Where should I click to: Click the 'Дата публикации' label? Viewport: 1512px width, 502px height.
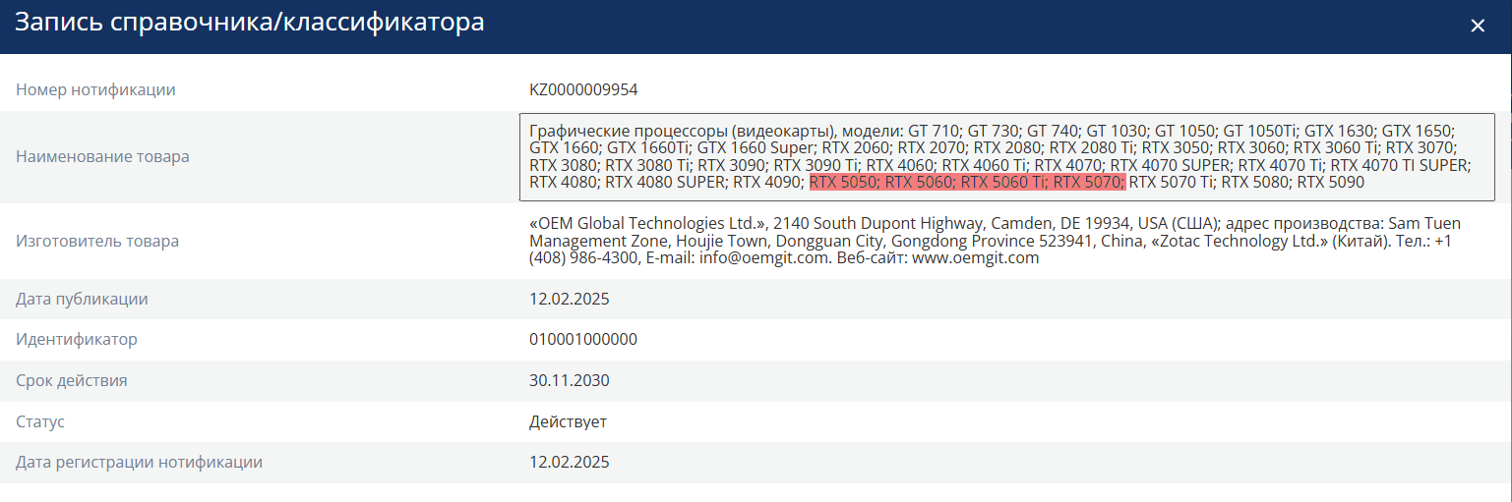[x=82, y=299]
